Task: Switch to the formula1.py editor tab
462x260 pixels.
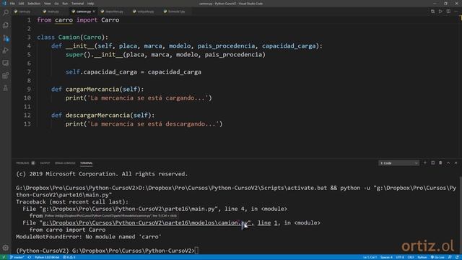Action: click(x=176, y=12)
